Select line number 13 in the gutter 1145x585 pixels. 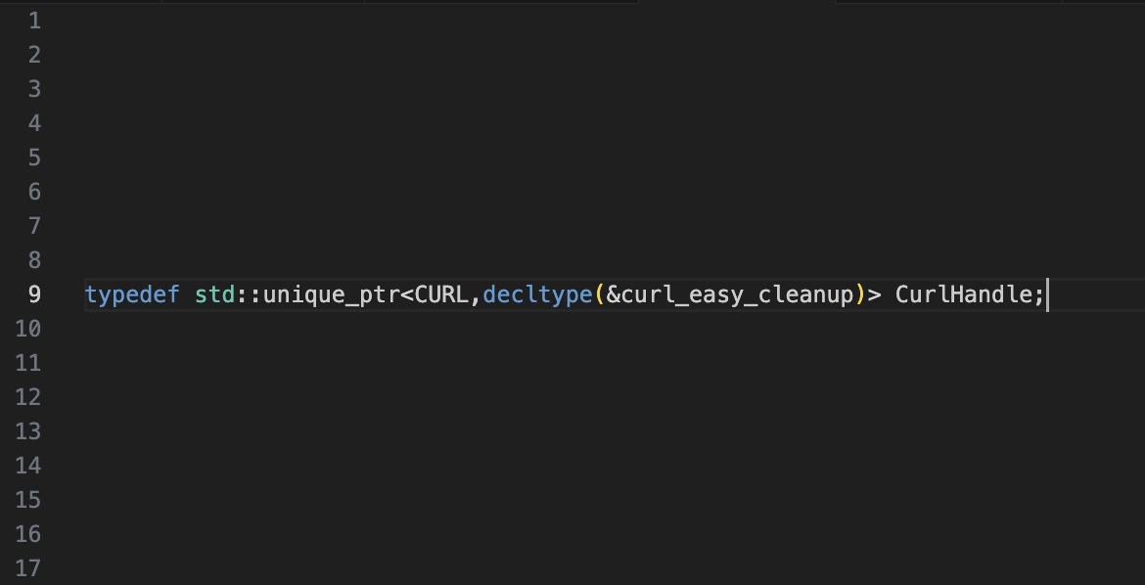28,431
